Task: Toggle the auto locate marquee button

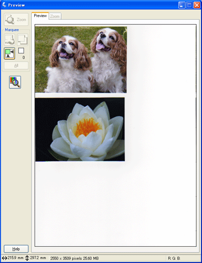Action: [10, 54]
